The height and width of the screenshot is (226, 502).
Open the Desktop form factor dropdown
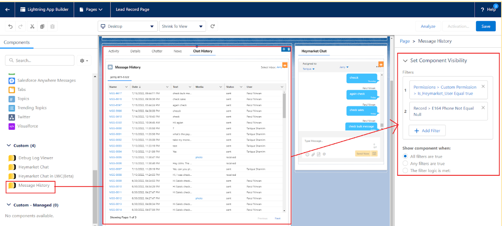tap(127, 26)
